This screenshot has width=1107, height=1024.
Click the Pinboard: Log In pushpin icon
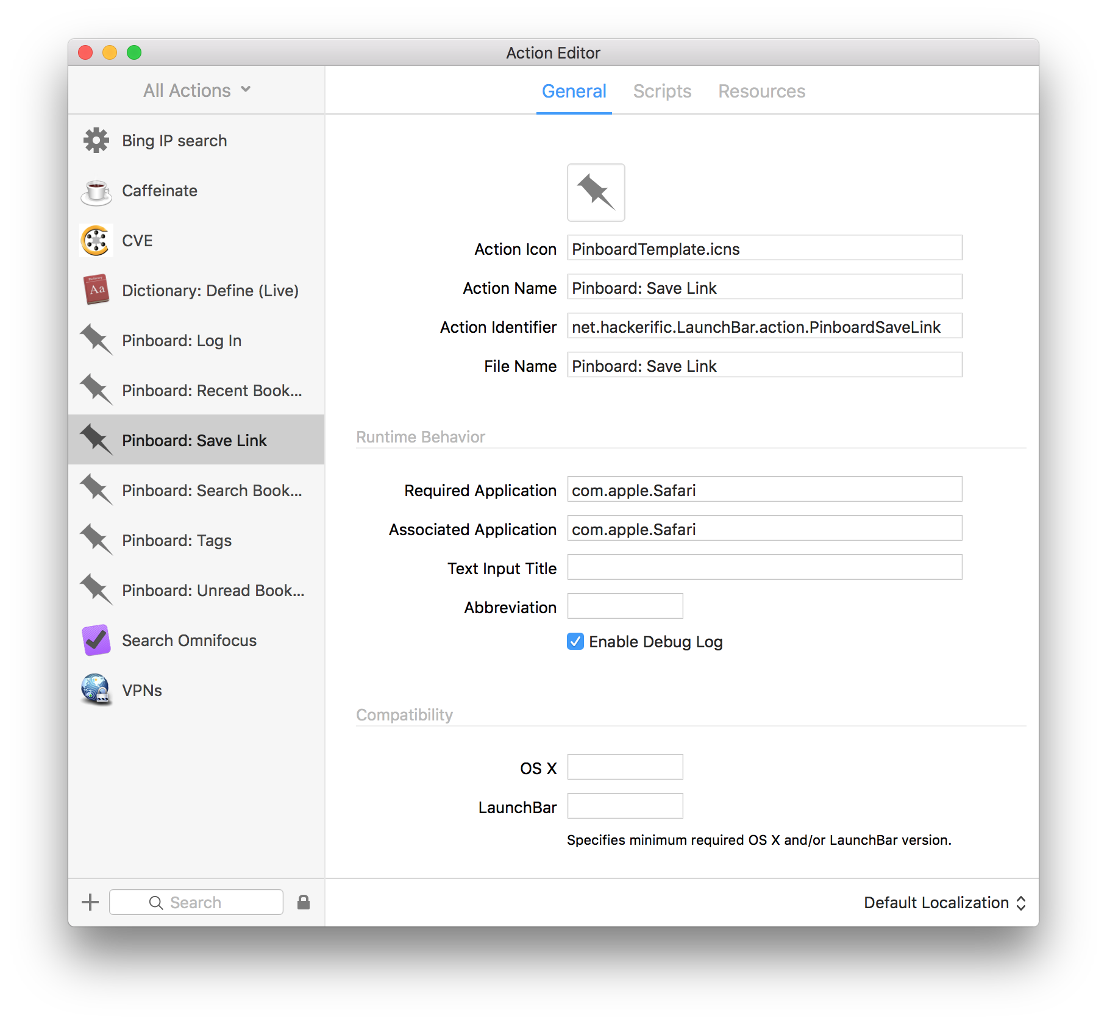pos(96,341)
